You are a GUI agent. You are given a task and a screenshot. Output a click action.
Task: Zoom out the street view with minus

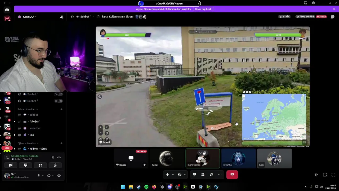coord(100,133)
